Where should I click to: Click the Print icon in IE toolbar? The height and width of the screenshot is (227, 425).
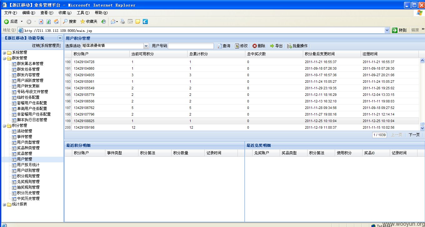tap(123, 22)
